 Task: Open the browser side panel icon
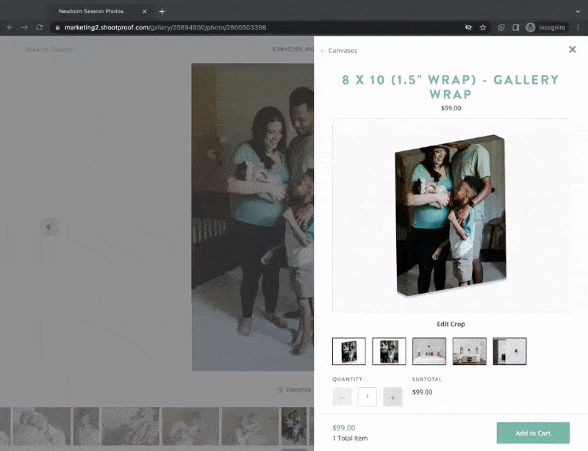click(515, 27)
